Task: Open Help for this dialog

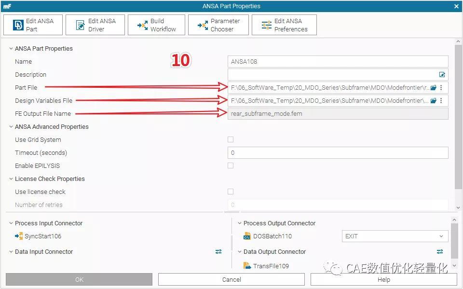Action: tap(383, 279)
